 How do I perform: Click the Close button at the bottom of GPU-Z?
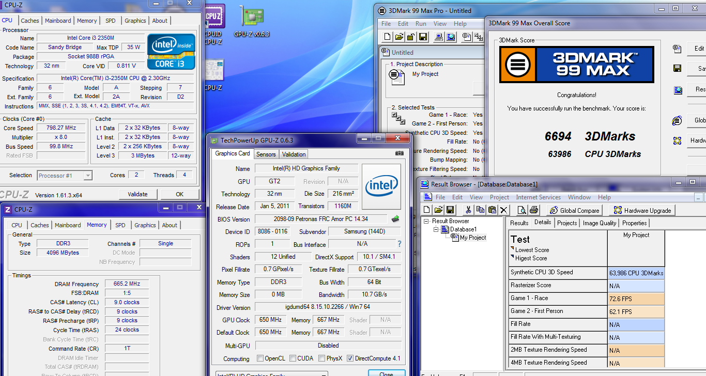tap(386, 373)
